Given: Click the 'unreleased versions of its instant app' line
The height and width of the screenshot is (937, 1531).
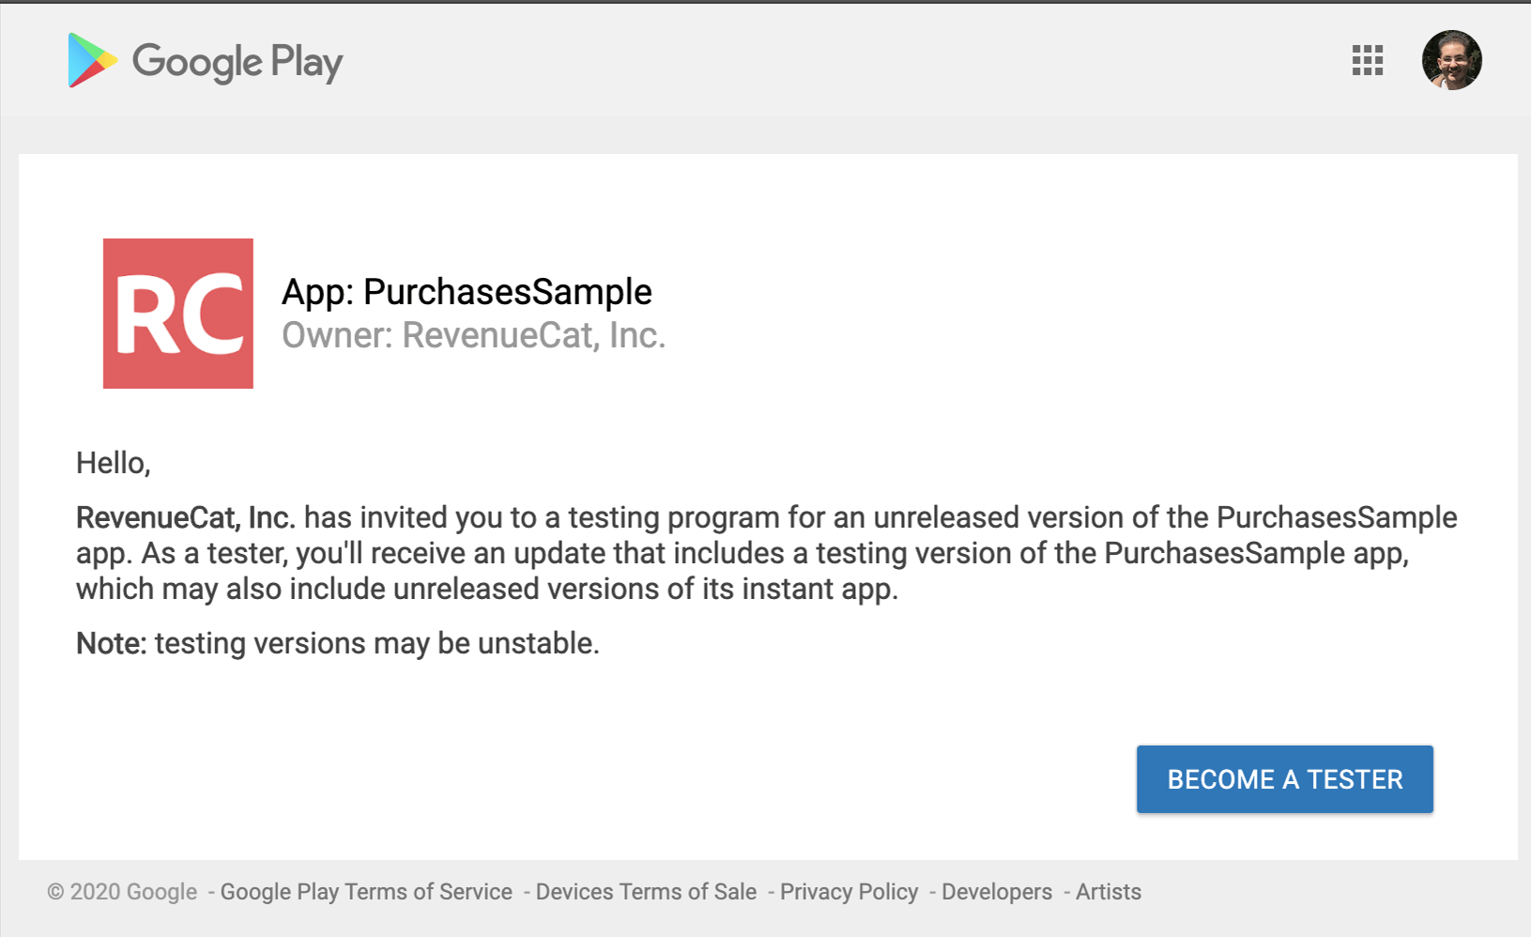Looking at the screenshot, I should pyautogui.click(x=646, y=589).
